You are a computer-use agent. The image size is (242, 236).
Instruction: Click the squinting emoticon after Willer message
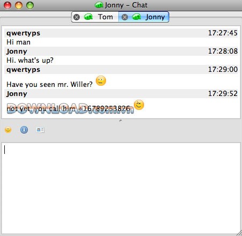[101, 81]
